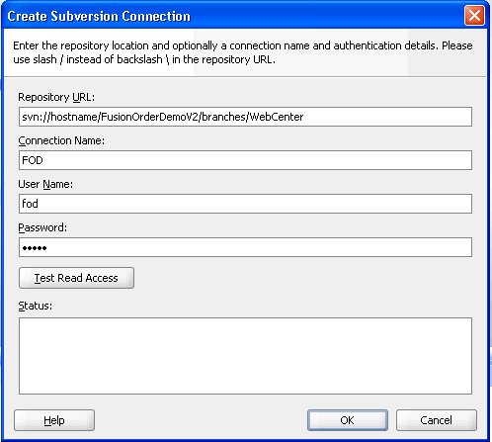Focus the Connection Name field containing FOD
This screenshot has height=442, width=492.
pyautogui.click(x=245, y=160)
